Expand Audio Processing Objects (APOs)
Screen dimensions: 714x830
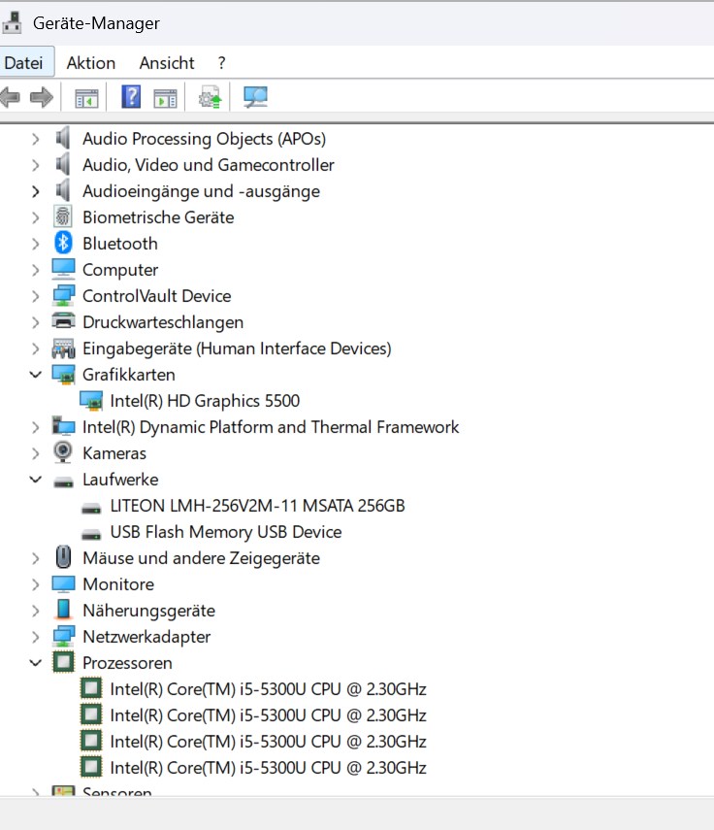[x=36, y=139]
